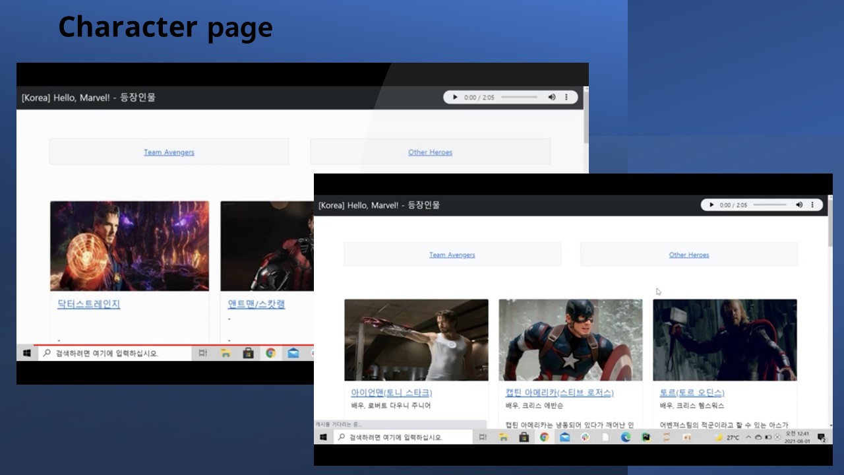The height and width of the screenshot is (475, 844).
Task: Mute the audio player in the back window
Action: [x=552, y=98]
